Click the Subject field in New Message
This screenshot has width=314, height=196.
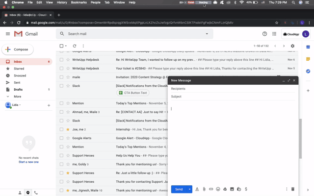coord(231,97)
